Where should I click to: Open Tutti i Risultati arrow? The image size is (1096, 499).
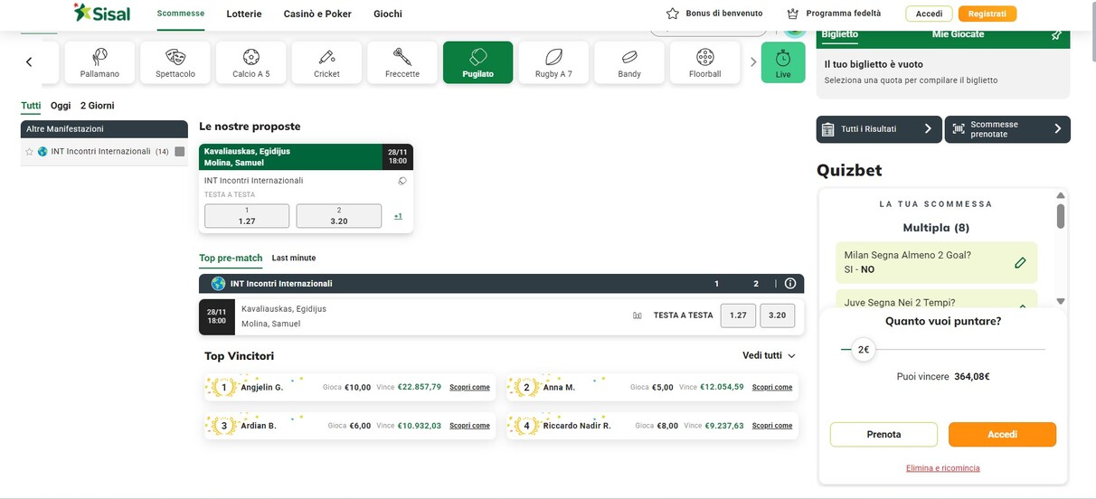pos(928,129)
